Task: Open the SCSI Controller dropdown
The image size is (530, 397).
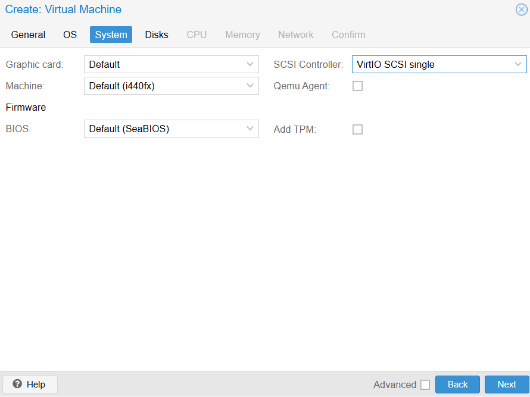Action: (x=517, y=64)
